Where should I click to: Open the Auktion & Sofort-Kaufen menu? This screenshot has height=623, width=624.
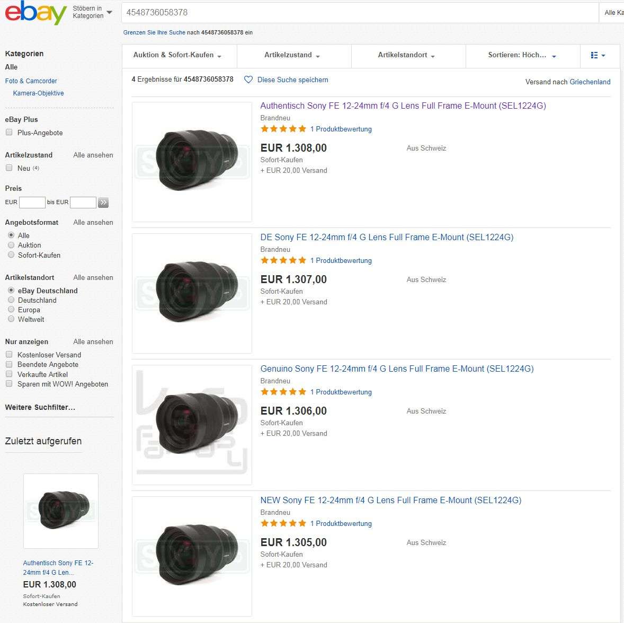(x=177, y=55)
